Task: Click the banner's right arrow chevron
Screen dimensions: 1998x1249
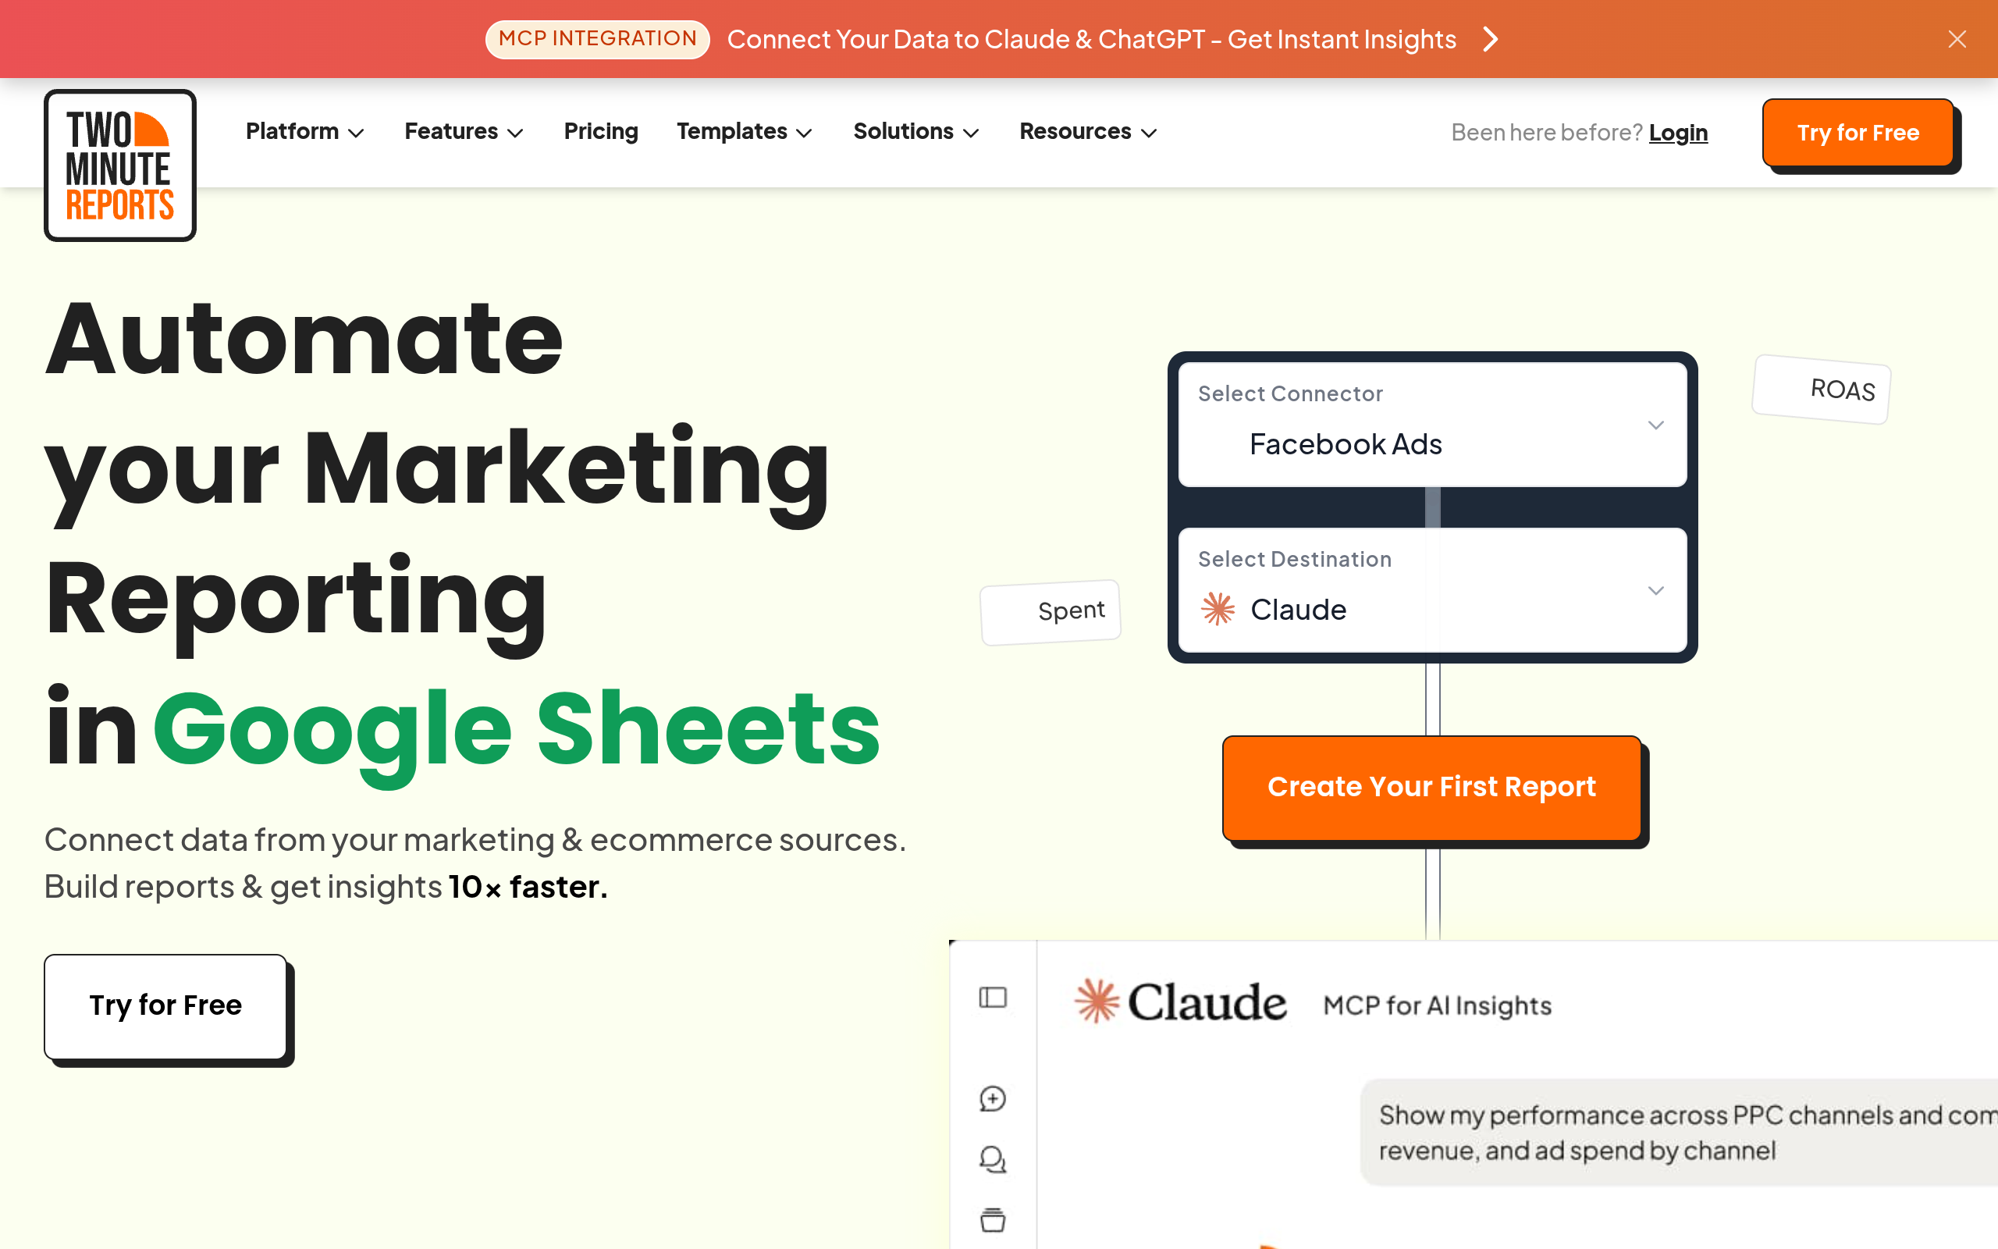Action: (x=1490, y=39)
